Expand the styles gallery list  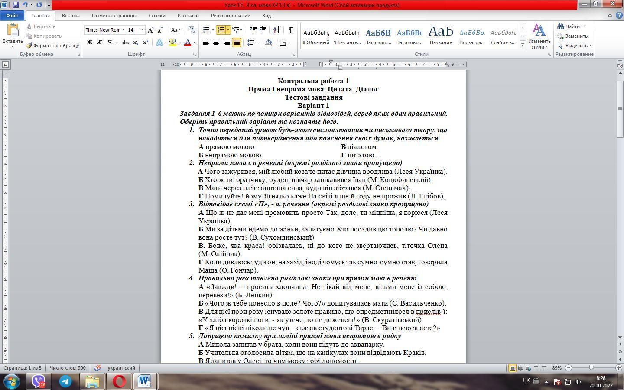[x=523, y=45]
